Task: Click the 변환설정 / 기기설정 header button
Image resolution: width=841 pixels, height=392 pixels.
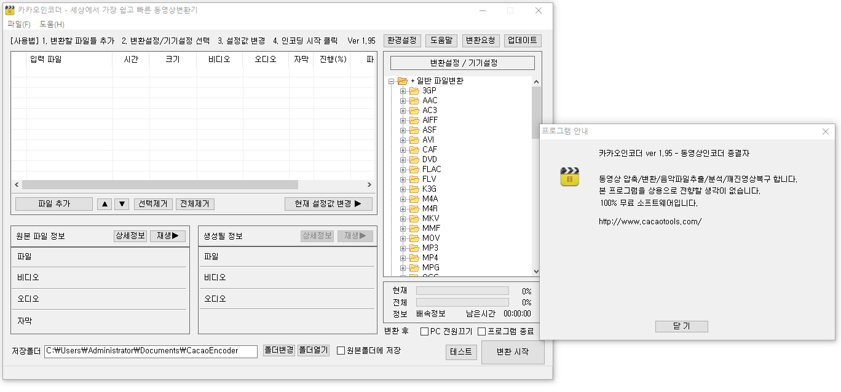Action: [462, 63]
